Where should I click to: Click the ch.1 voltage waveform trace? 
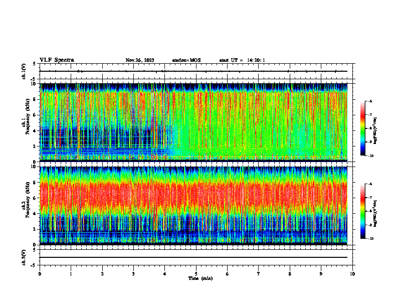(x=193, y=71)
